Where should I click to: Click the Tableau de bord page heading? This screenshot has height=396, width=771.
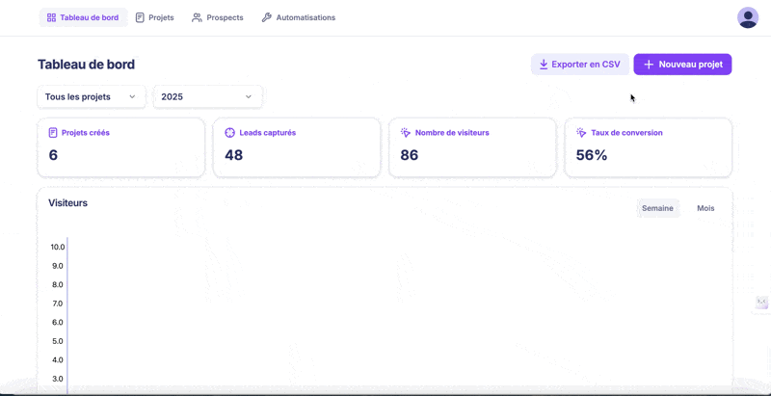86,65
